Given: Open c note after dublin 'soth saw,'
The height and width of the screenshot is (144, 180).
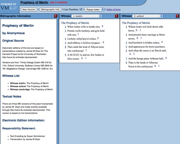Looking at the screenshot, I should 78,34.
